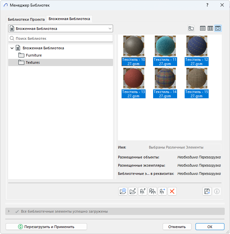Select the Текстиль - 10 27.gsm thumbnail
230x234 pixels.
click(133, 51)
